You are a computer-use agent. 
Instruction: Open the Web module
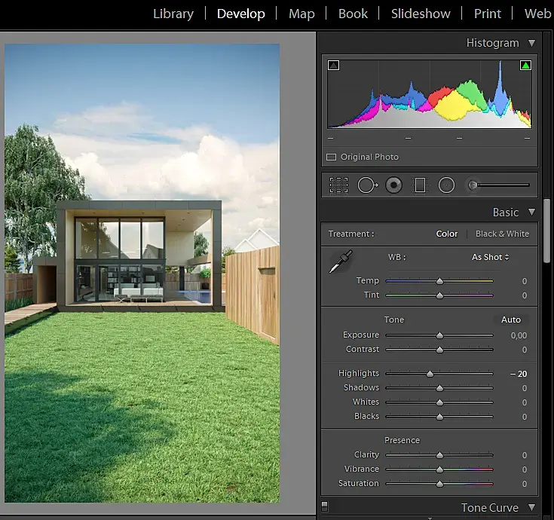537,14
